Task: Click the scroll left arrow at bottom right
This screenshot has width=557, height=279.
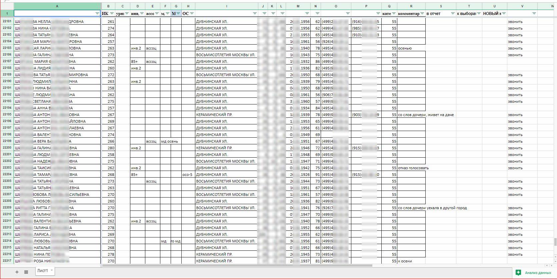Action: pos(547,266)
